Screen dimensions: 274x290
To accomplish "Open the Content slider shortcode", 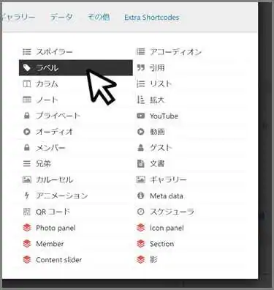I will 76,260.
